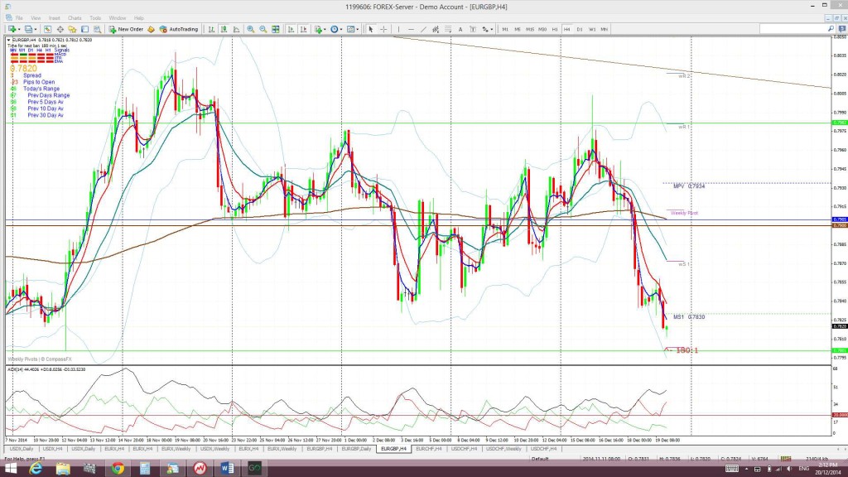The image size is (848, 477).
Task: Toggle the AutoTrading button
Action: click(x=179, y=29)
